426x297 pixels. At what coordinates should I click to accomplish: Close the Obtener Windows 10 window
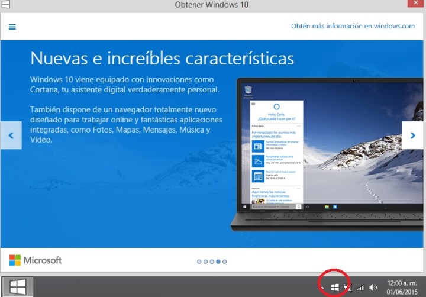click(x=416, y=4)
